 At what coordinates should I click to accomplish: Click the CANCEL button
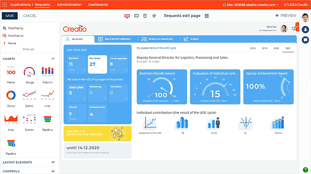30,16
